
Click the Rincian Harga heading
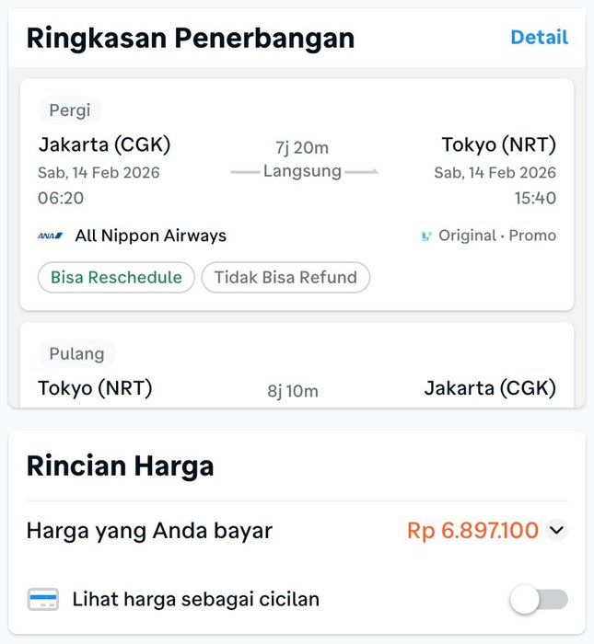click(x=120, y=466)
